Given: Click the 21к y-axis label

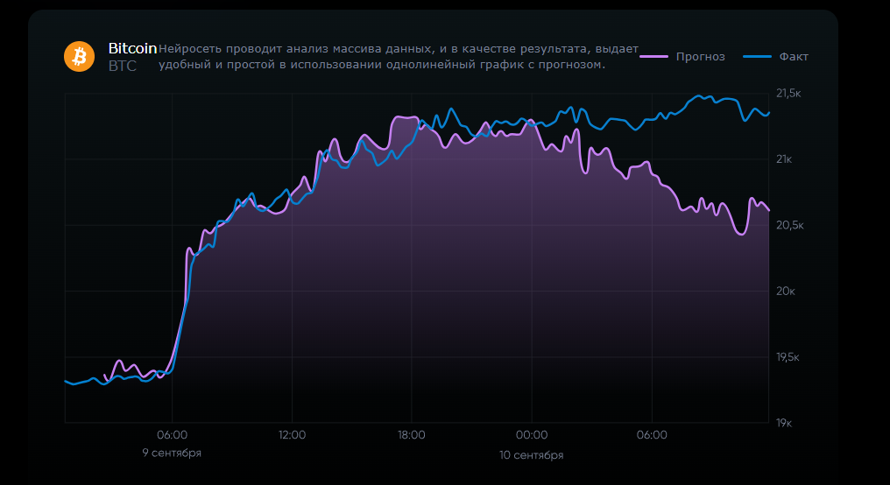Looking at the screenshot, I should (784, 159).
